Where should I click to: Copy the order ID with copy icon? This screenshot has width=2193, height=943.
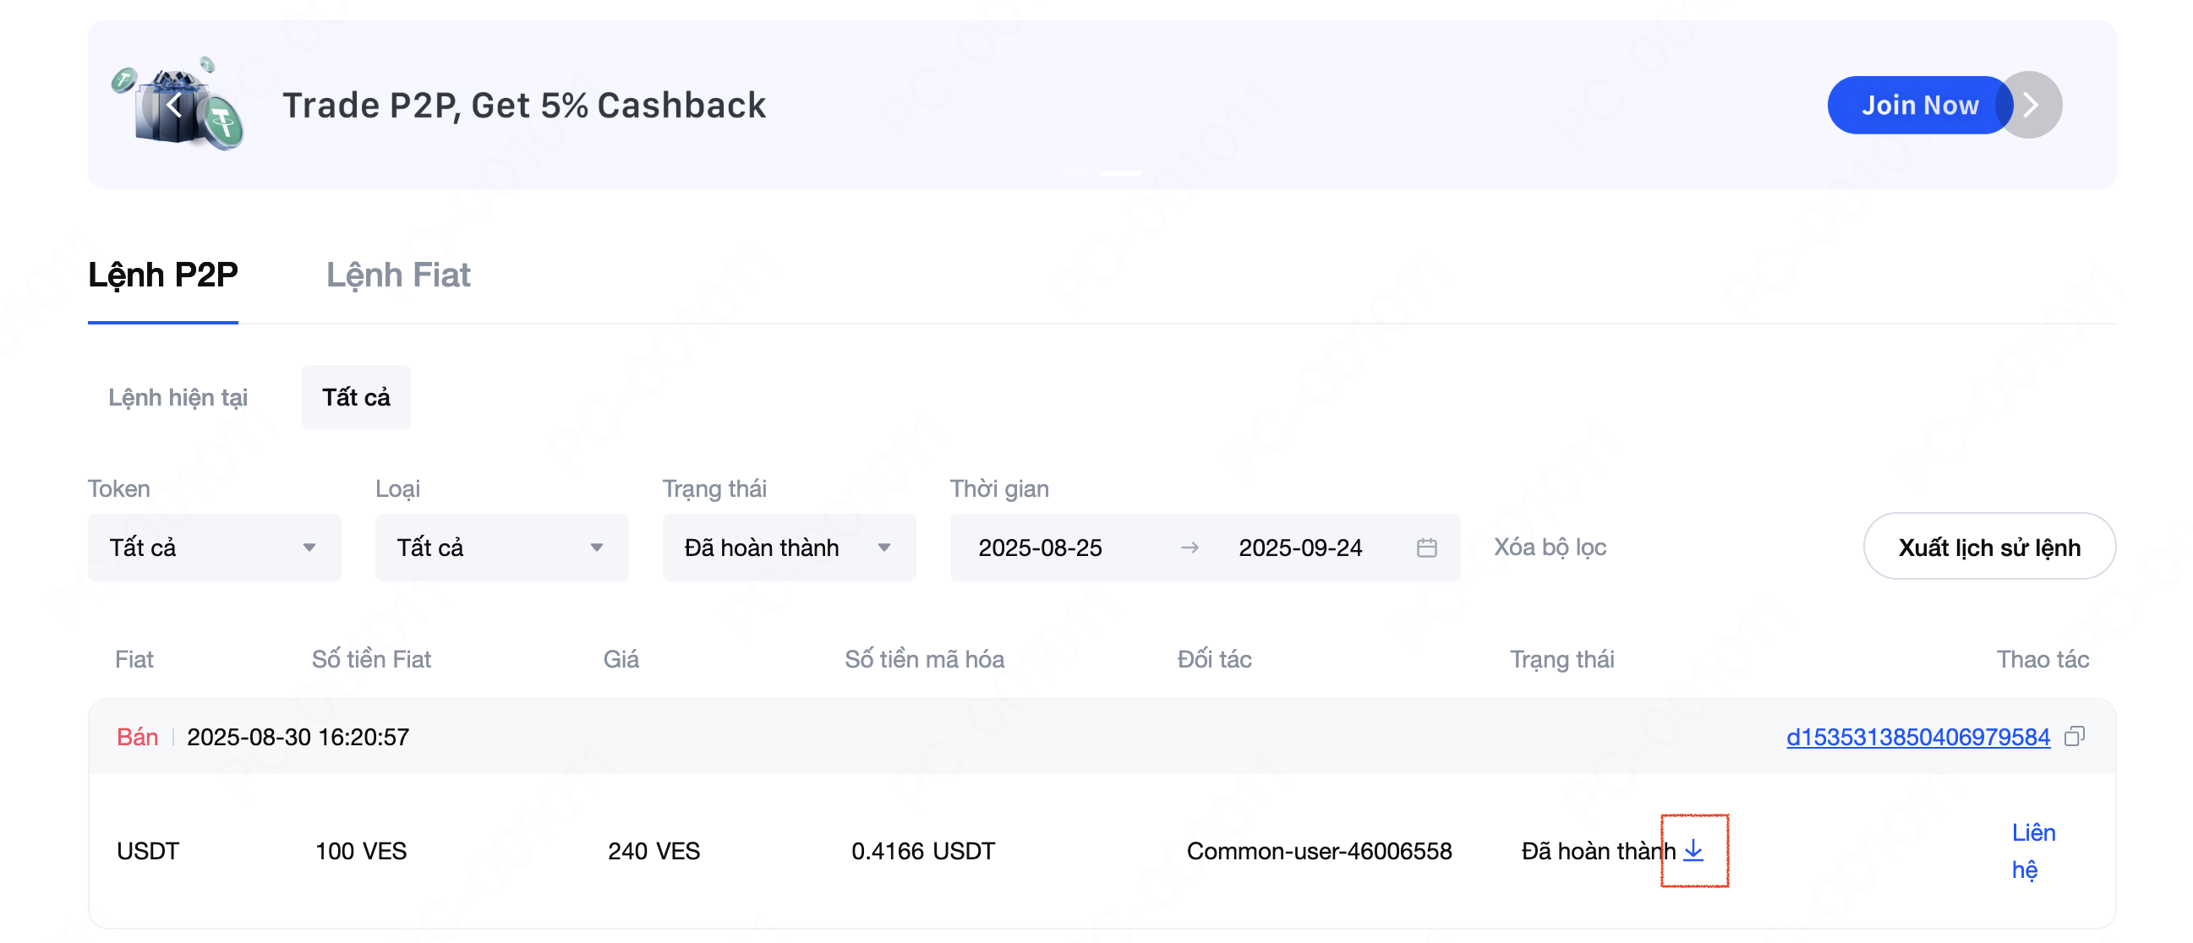(2075, 736)
